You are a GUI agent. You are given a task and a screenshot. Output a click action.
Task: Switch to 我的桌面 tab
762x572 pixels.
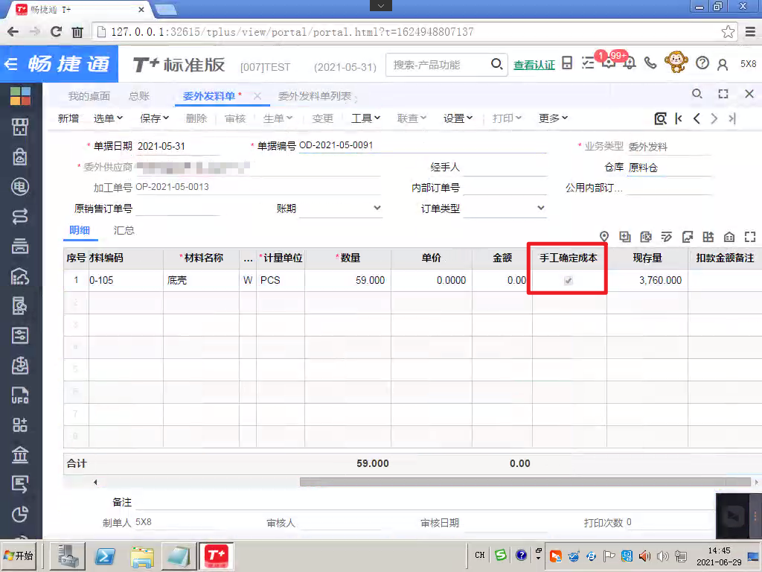pyautogui.click(x=89, y=96)
